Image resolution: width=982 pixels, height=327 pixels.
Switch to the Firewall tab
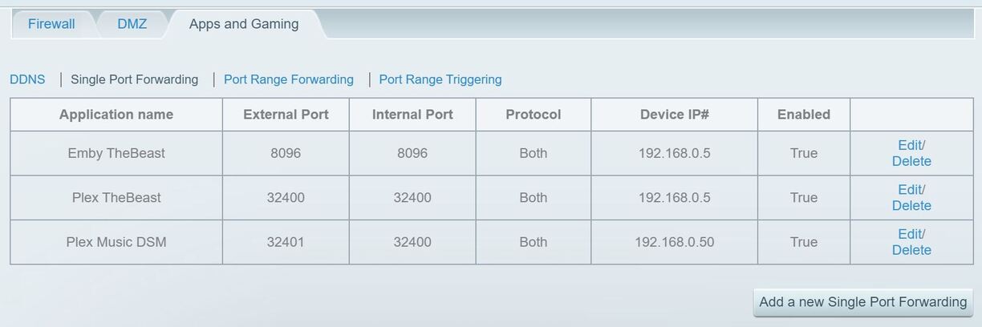51,24
